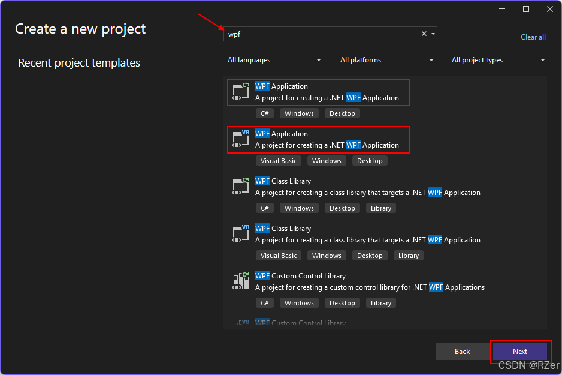Click the Library tag under C# WPF Class Library
The image size is (562, 375).
point(381,208)
